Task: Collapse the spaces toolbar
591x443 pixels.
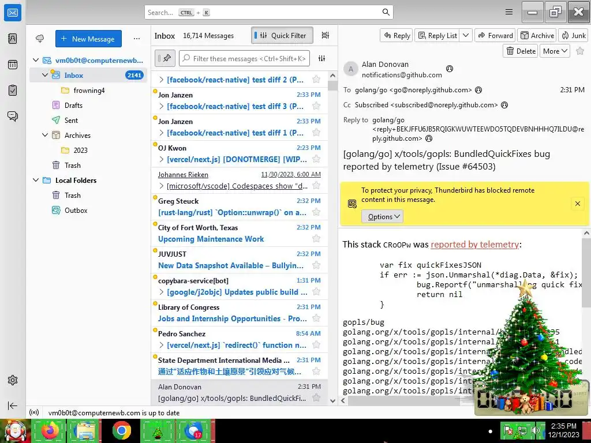Action: tap(13, 406)
